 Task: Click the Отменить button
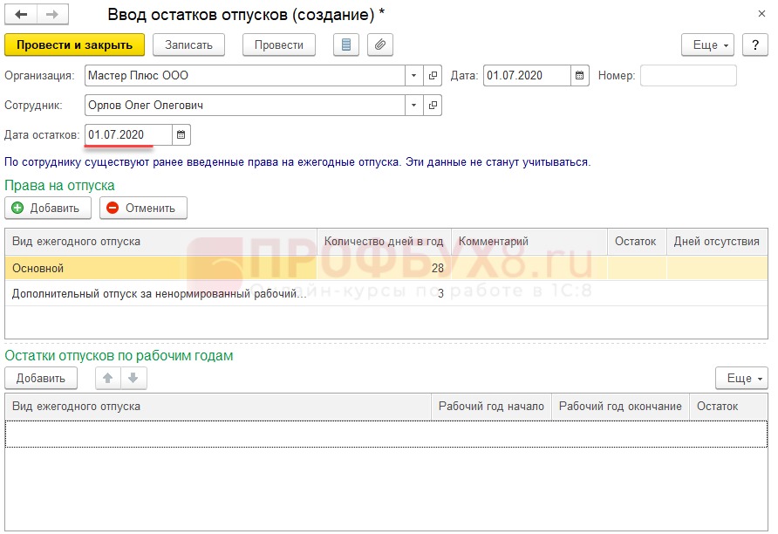143,208
